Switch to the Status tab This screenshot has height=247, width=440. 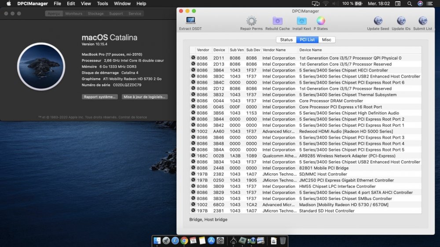(x=286, y=40)
